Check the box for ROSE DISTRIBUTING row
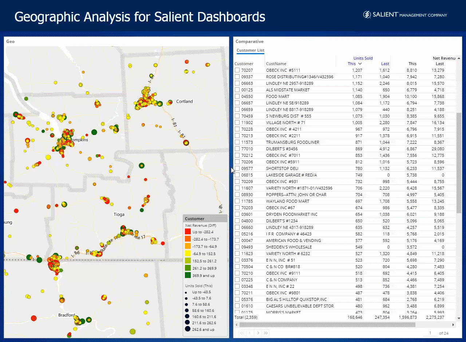Image resolution: width=466 pixels, height=342 pixels. [237, 77]
